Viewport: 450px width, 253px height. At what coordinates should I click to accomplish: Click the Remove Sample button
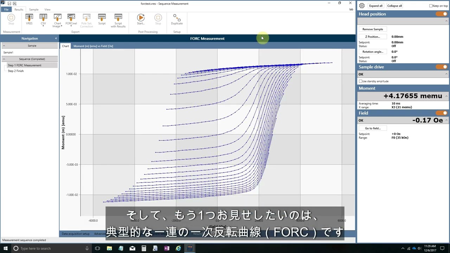373,29
